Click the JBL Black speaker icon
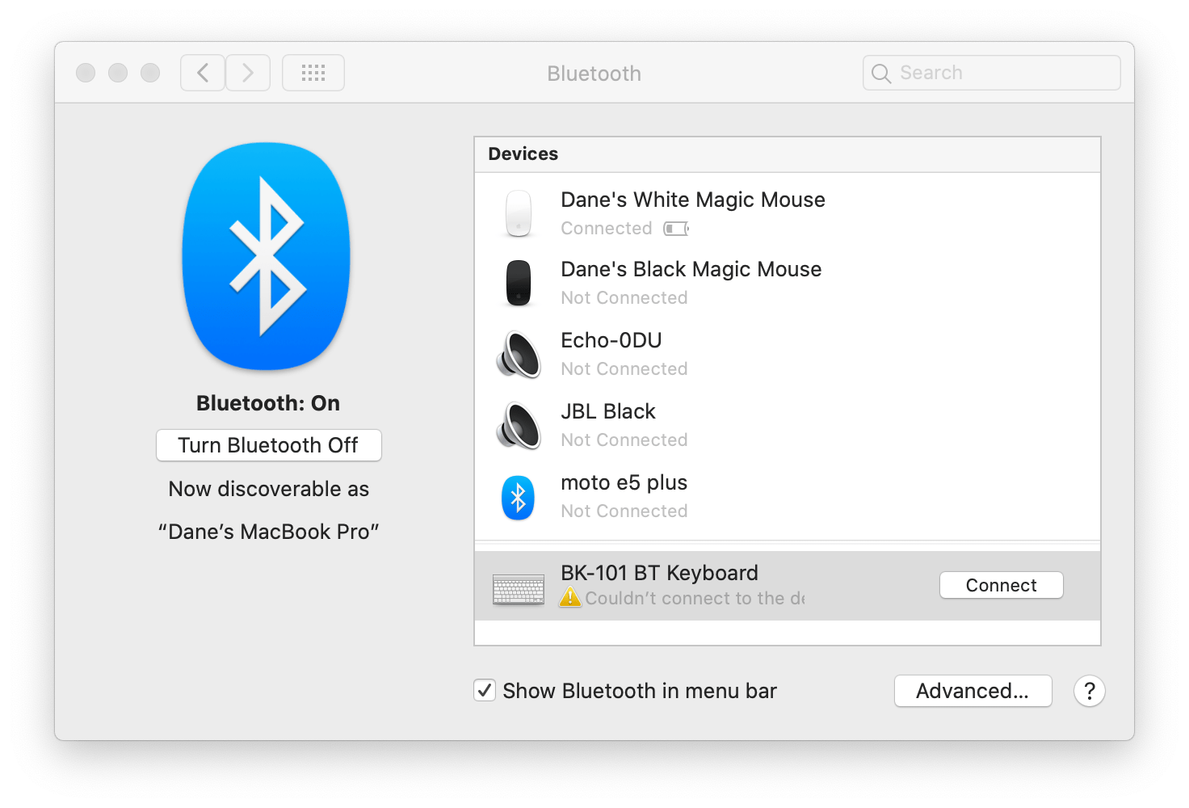1189x808 pixels. tap(518, 424)
